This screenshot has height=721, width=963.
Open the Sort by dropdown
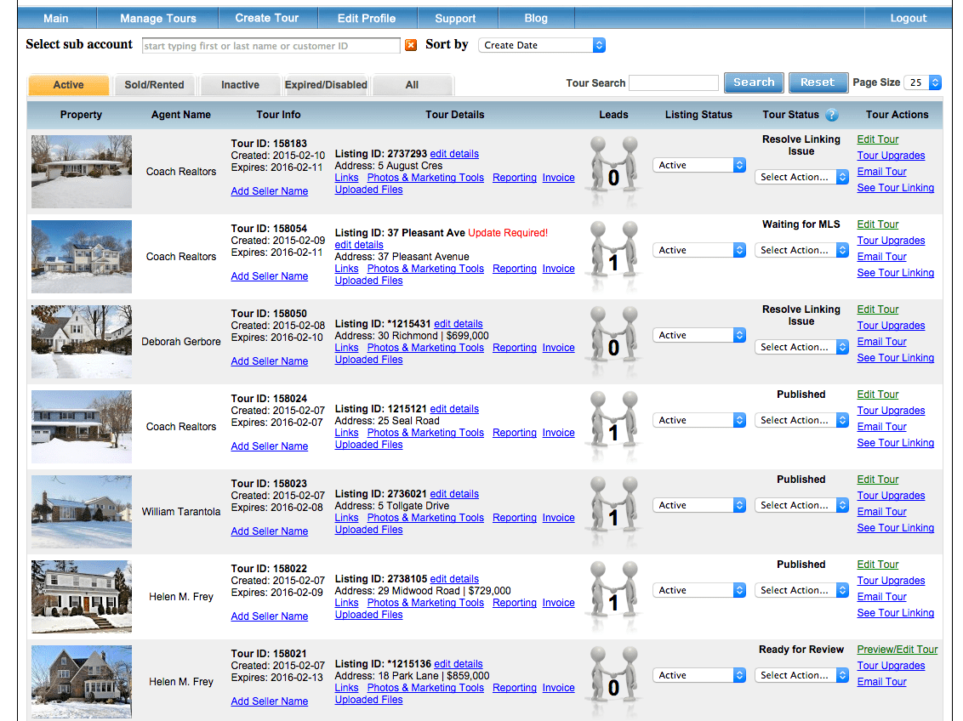click(542, 44)
